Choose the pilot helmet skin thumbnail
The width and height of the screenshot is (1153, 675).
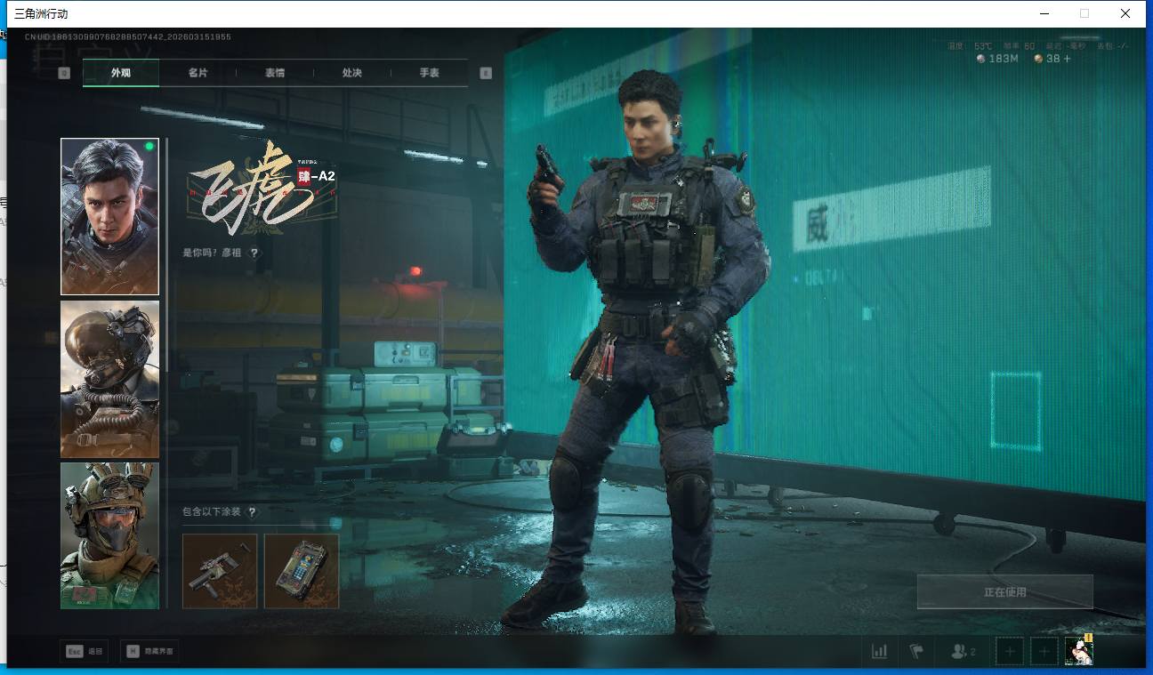(109, 379)
